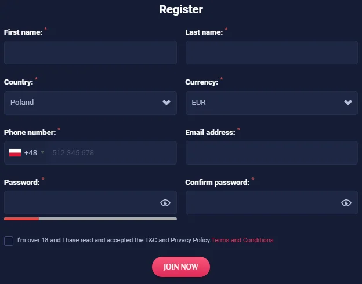Click the small arrow beside +48
The image size is (362, 284).
click(42, 153)
